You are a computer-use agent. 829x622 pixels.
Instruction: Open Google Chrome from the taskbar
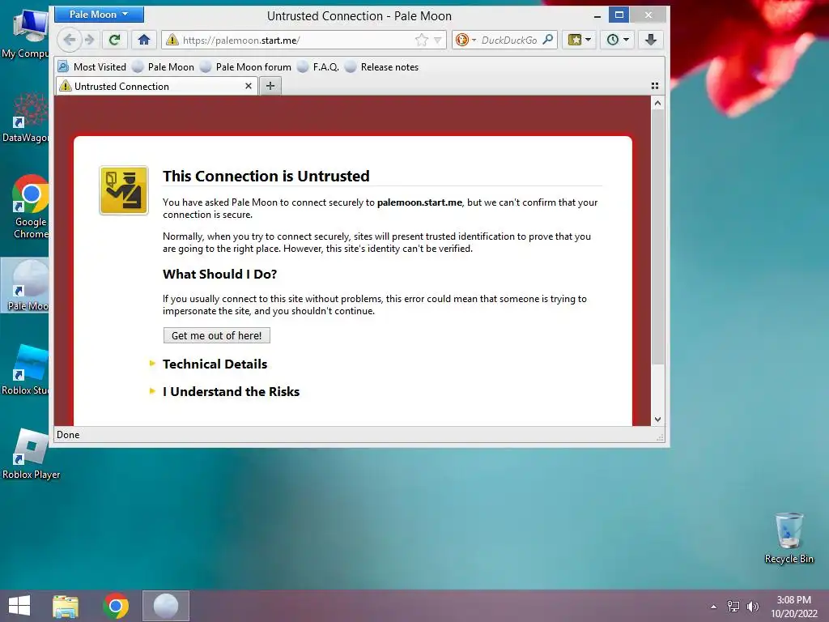(116, 606)
